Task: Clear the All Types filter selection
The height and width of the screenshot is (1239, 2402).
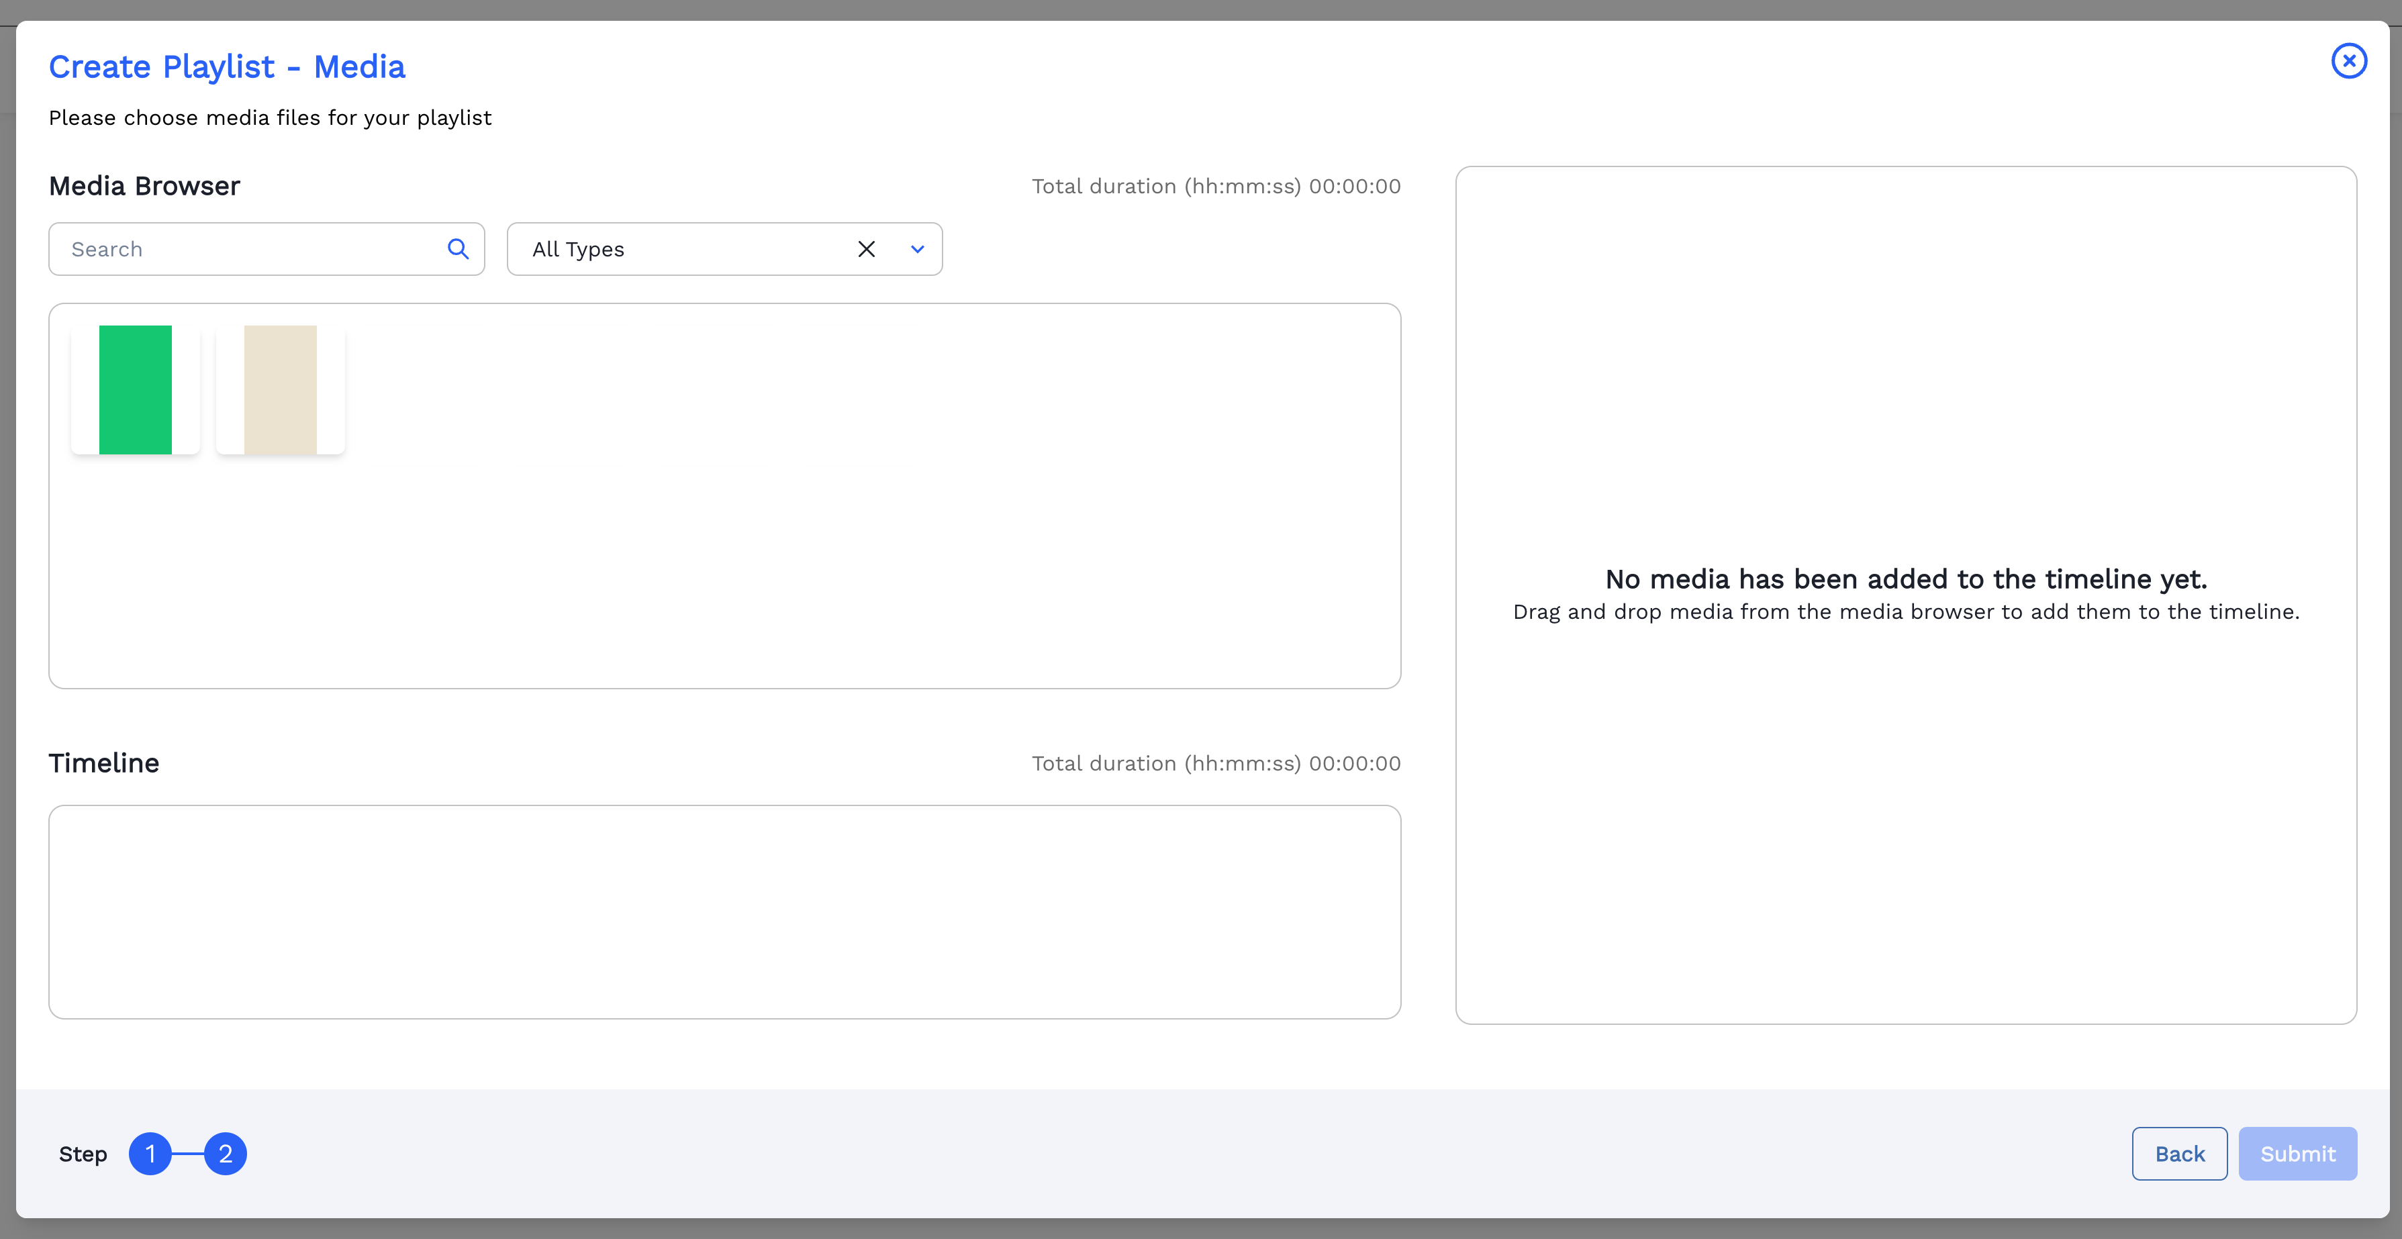Action: click(866, 249)
